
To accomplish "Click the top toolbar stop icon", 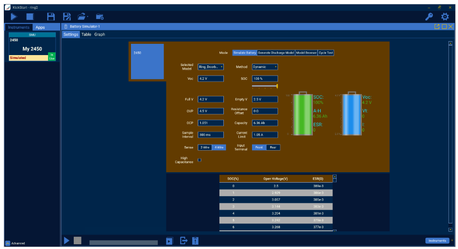I will pyautogui.click(x=30, y=16).
